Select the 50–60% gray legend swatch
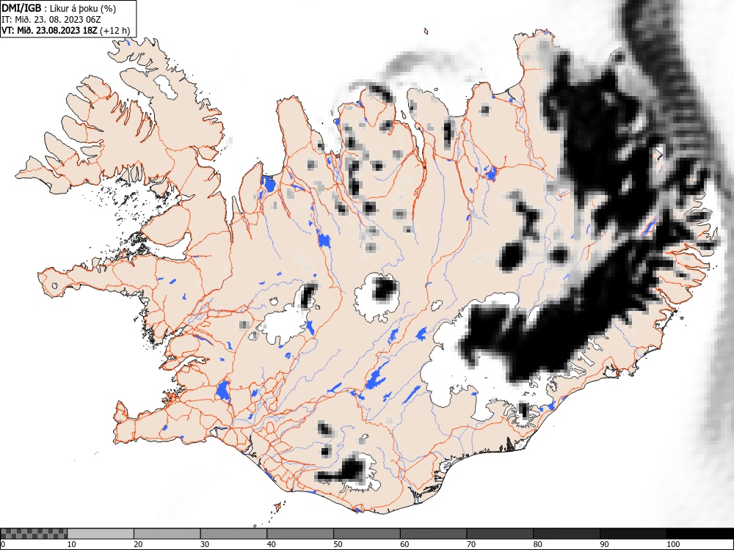The width and height of the screenshot is (734, 550). click(x=366, y=534)
